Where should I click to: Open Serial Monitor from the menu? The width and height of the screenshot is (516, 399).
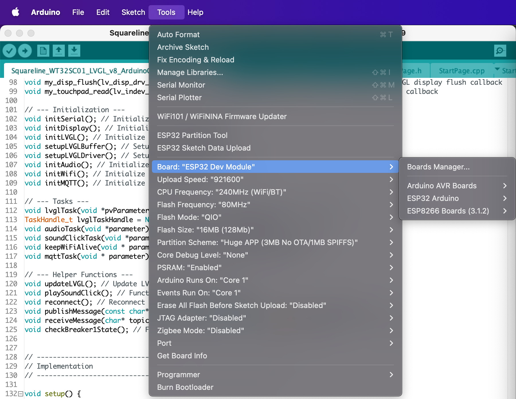point(275,85)
